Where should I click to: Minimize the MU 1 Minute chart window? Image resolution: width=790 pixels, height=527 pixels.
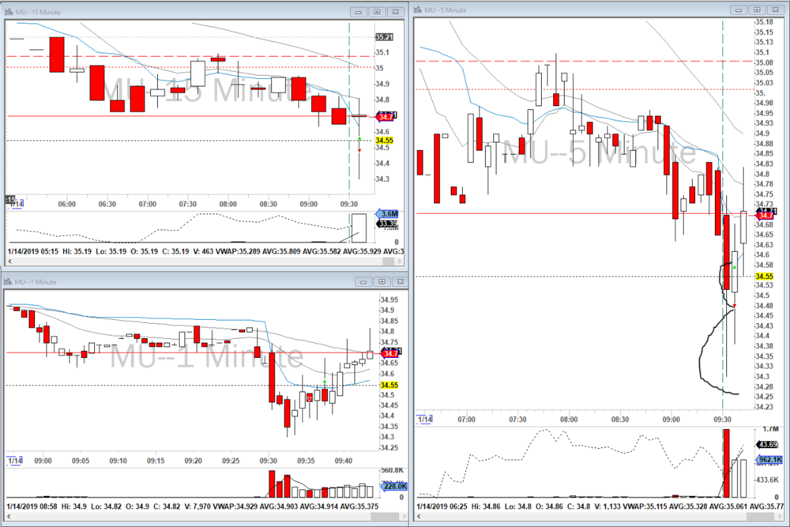coord(361,281)
